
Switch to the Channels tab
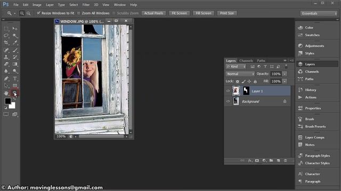point(246,60)
